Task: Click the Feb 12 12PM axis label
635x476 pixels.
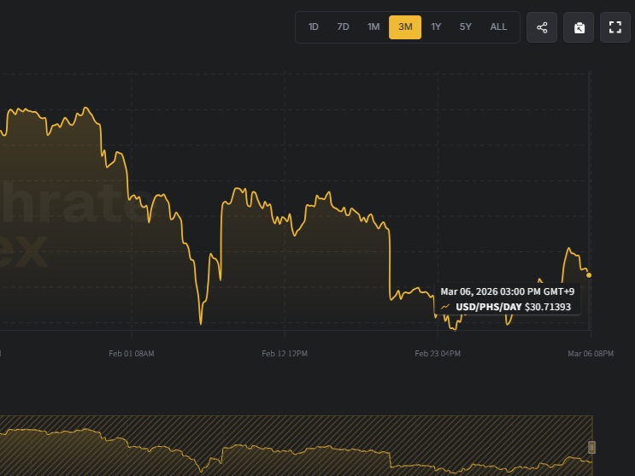Action: tap(285, 354)
